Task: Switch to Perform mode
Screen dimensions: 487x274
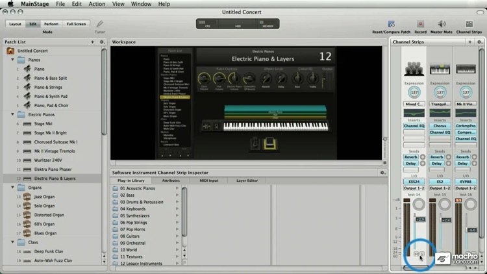Action: point(51,24)
